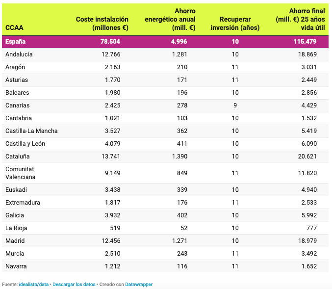The image size is (332, 289).
Task: Open the Datawrapper credit link
Action: [139, 284]
